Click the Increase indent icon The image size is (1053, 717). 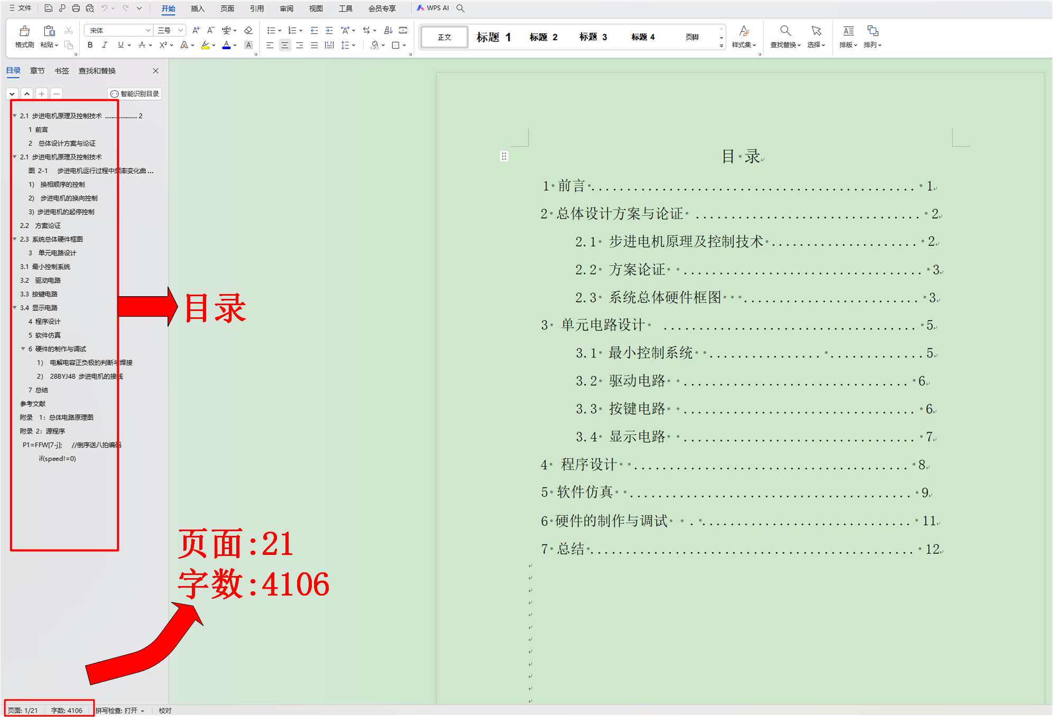(x=329, y=30)
